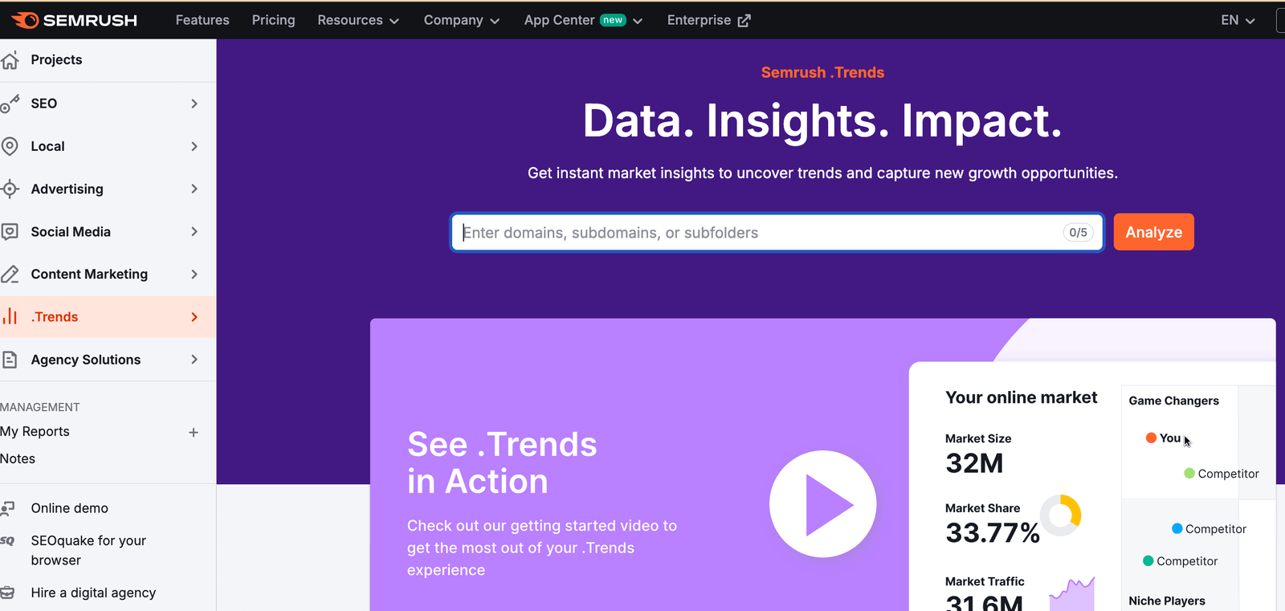Viewport: 1285px width, 611px height.
Task: Click the Market Share 33.77% value
Action: pyautogui.click(x=993, y=532)
